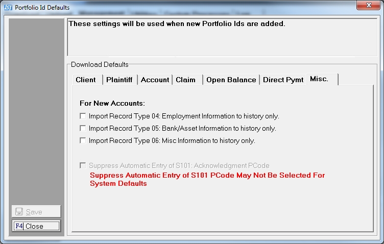Select the Misc. tab
Screen dimensions: 384x244
click(x=319, y=79)
